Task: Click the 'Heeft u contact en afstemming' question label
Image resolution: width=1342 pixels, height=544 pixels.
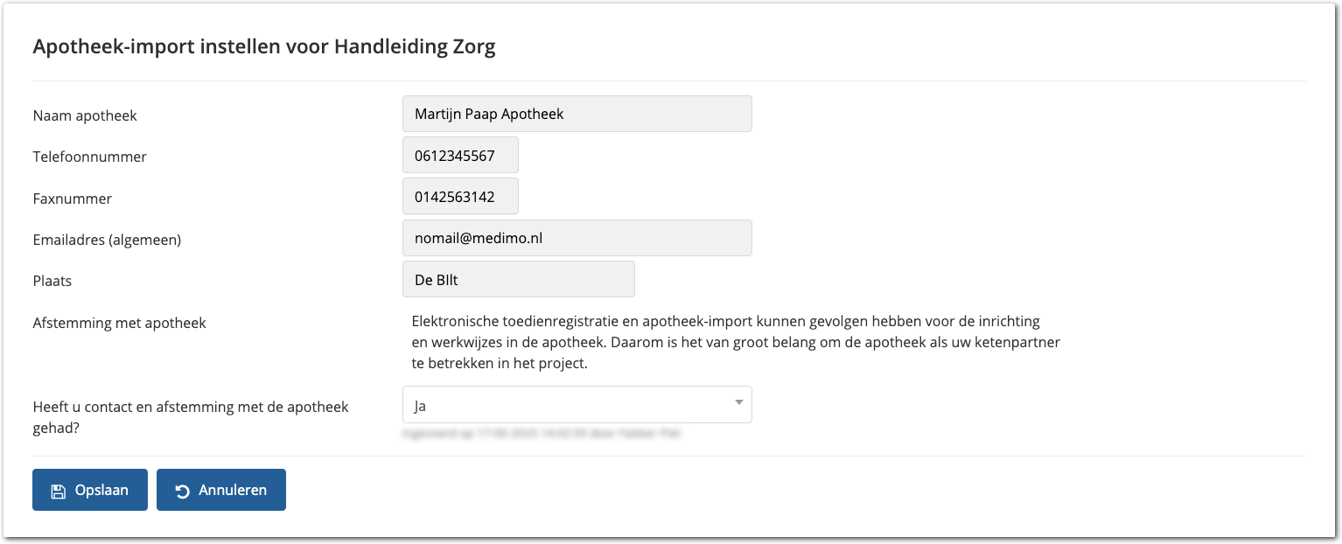Action: 191,408
